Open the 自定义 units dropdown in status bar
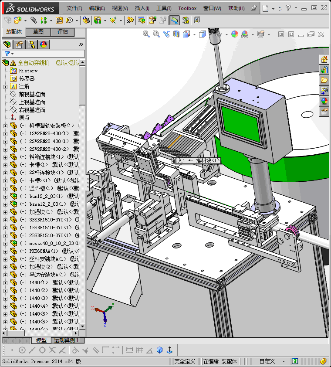Image resolution: width=331 pixels, height=367 pixels. click(x=267, y=361)
